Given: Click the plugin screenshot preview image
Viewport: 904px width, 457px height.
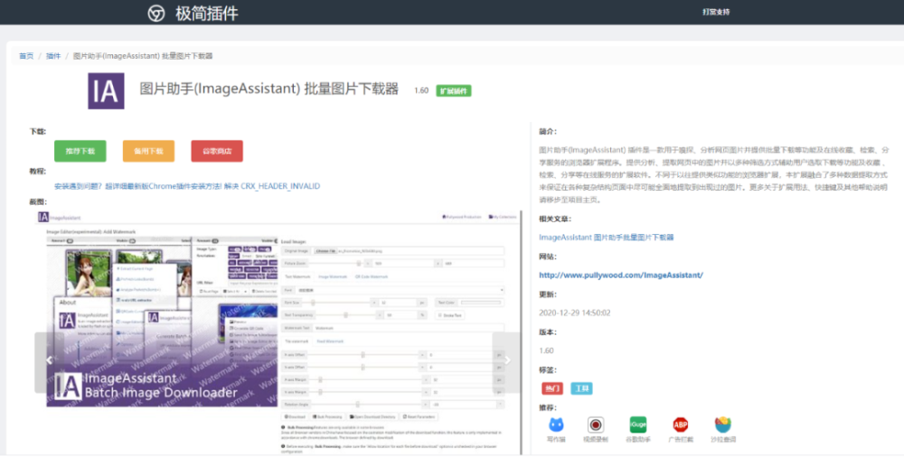Looking at the screenshot, I should pyautogui.click(x=278, y=332).
